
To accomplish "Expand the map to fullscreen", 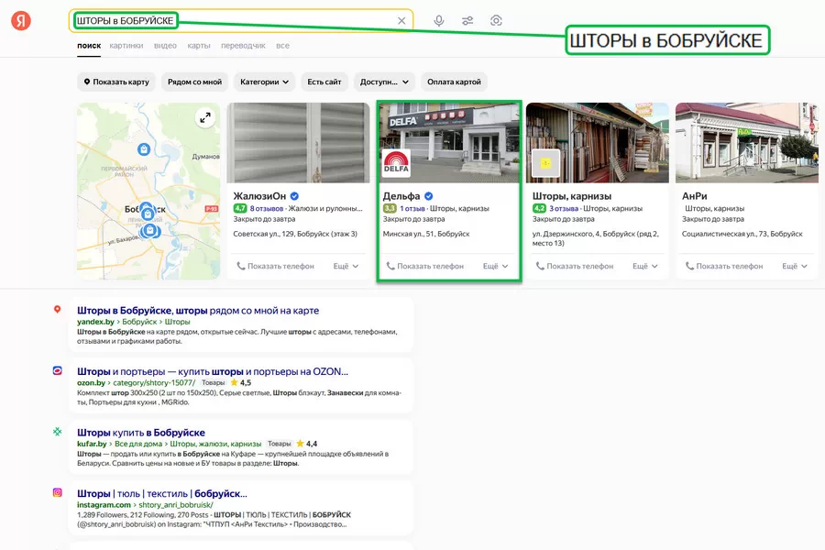I will pyautogui.click(x=205, y=117).
